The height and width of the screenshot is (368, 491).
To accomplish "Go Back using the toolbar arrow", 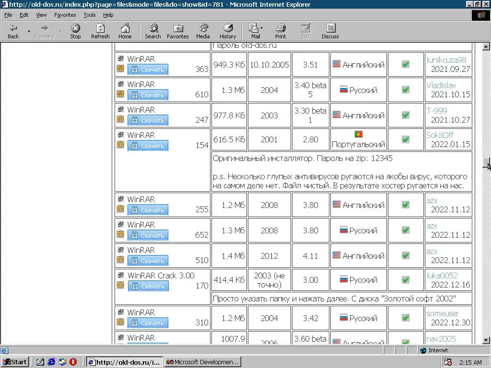I will click(13, 31).
